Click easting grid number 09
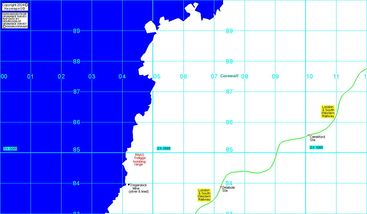Viewport: 367px width, 214px height. [x=275, y=76]
